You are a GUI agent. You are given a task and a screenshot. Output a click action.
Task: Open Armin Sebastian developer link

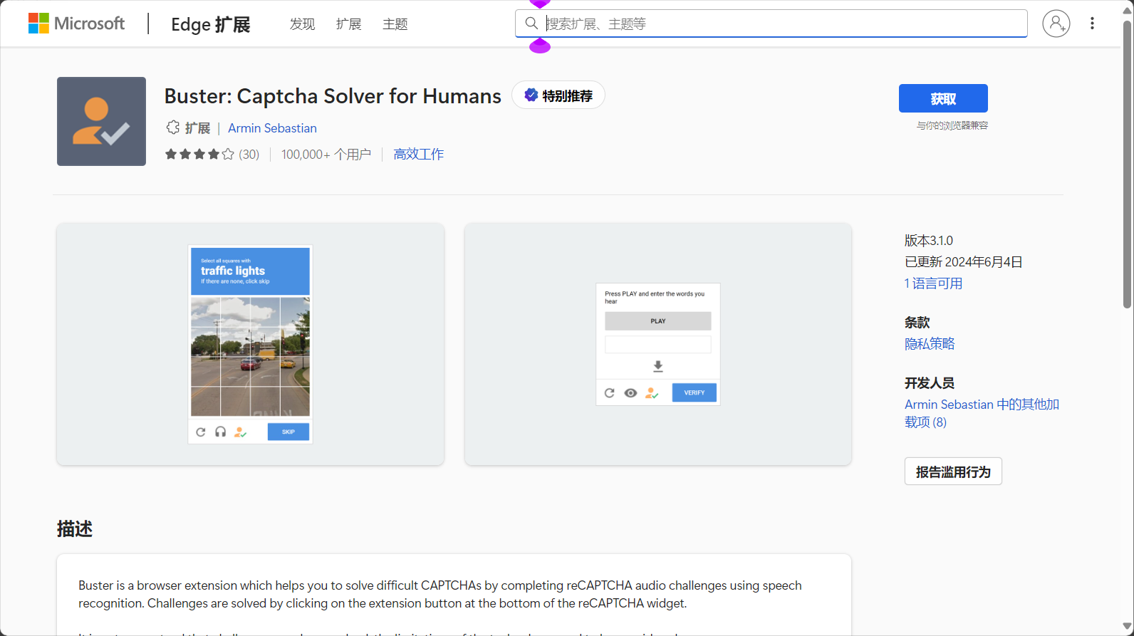(x=272, y=128)
